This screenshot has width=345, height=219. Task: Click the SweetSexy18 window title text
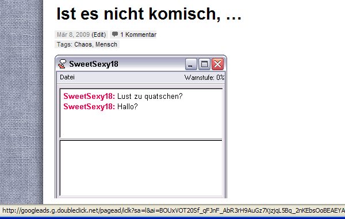point(94,64)
